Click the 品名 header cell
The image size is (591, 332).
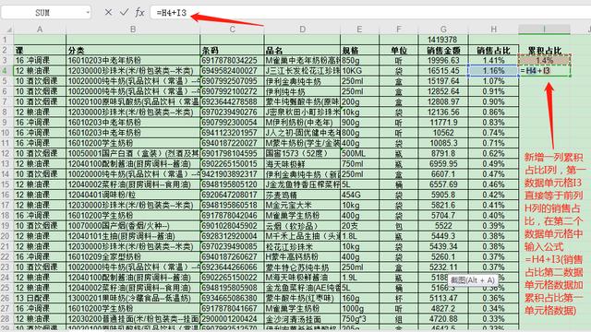(302, 50)
